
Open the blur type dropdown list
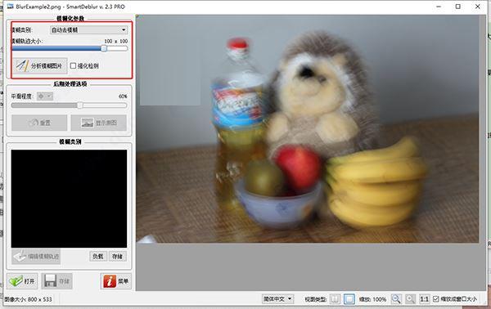[88, 29]
